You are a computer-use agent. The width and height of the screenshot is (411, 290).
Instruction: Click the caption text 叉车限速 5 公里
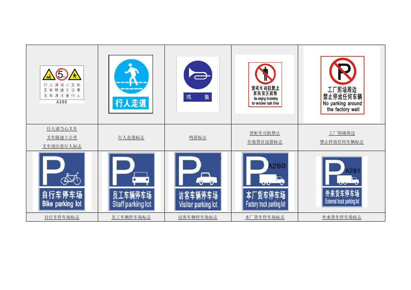(62, 138)
